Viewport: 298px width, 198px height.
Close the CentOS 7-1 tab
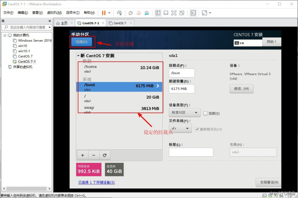click(103, 23)
